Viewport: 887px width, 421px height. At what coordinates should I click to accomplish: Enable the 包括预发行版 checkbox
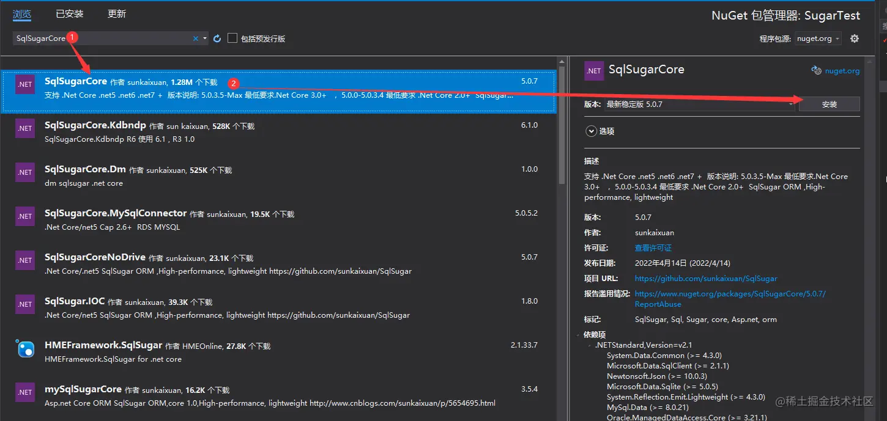[232, 38]
